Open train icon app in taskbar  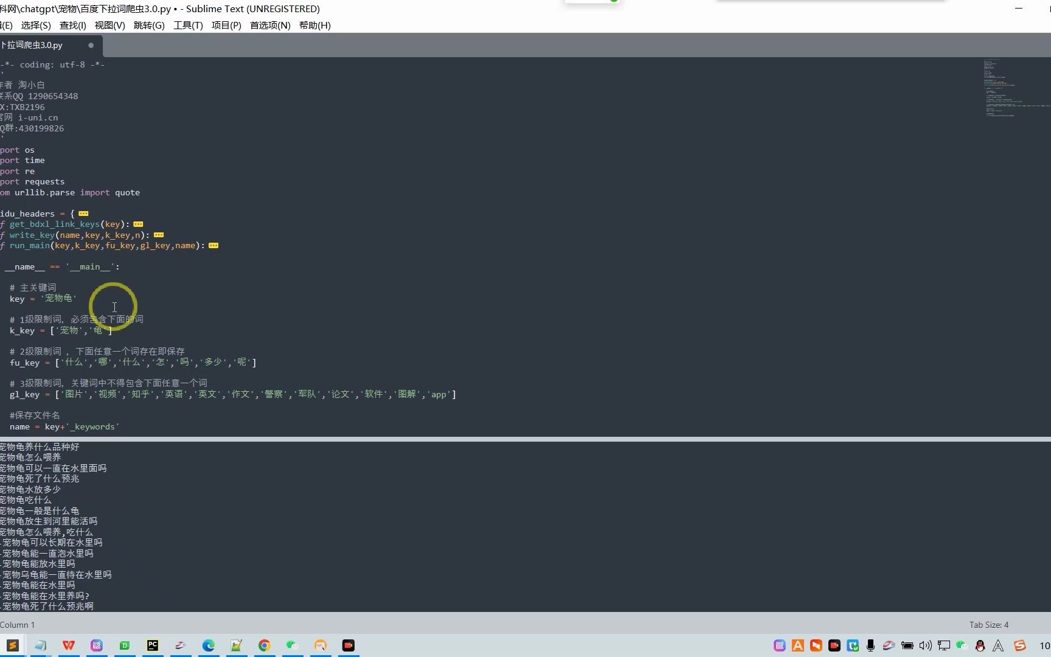pyautogui.click(x=181, y=645)
